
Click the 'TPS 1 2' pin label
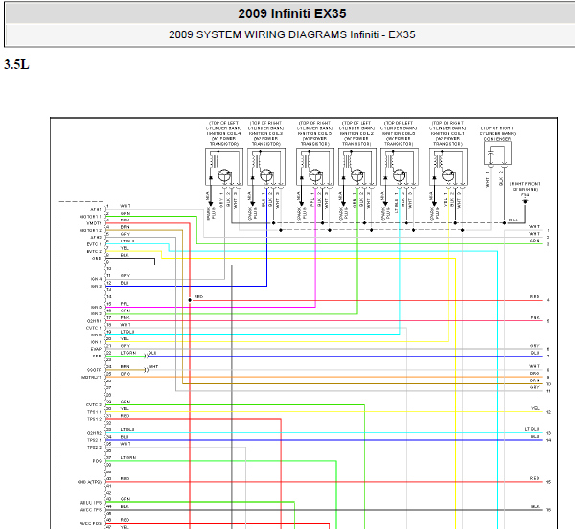(x=94, y=419)
